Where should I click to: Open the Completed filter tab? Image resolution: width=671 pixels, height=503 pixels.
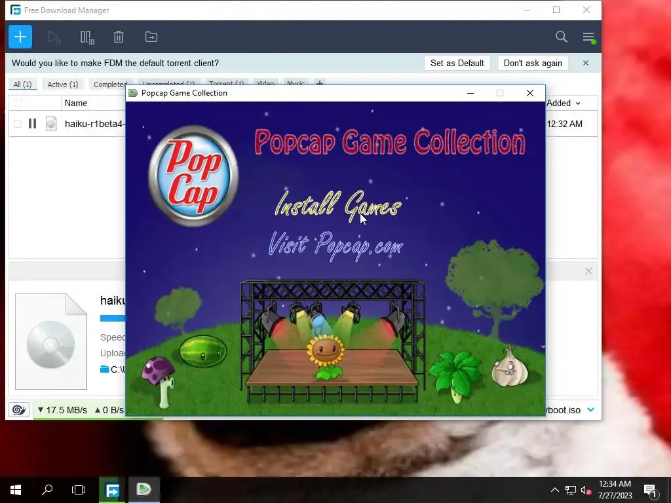click(x=110, y=84)
